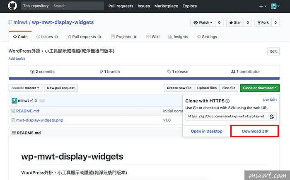Click the v1.0 commit message for mwt-display-widgets.php
Screen dimensions: 290x180
click(x=167, y=120)
